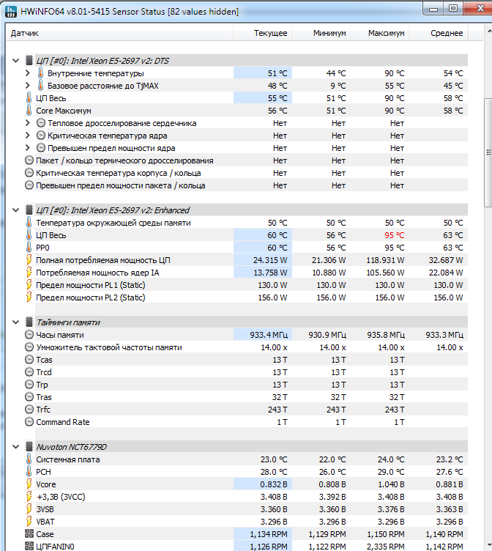Click thermometer icon of Температура окружающей среды памяти
The height and width of the screenshot is (551, 492).
pyautogui.click(x=29, y=223)
